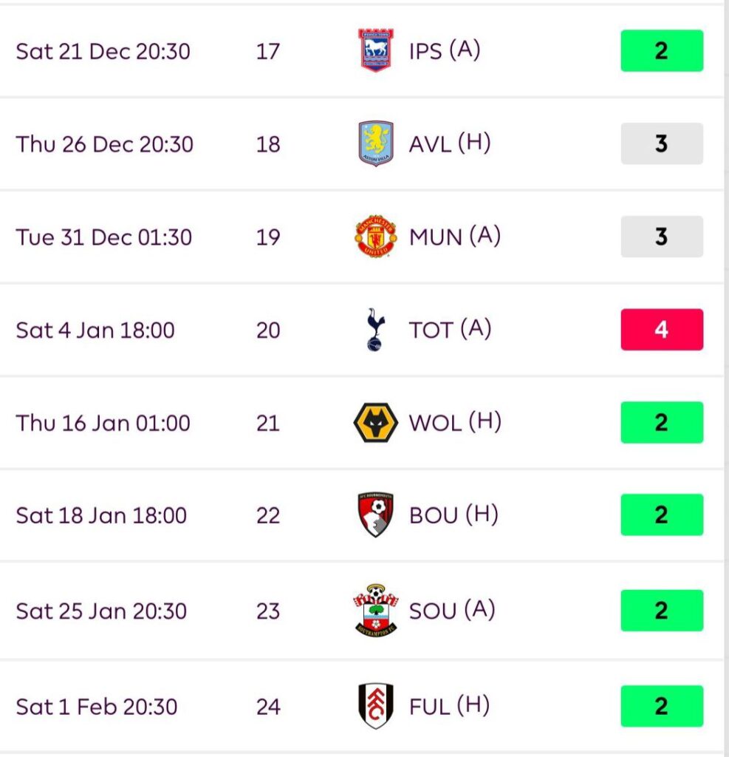Click the Aston Villa club crest
The height and width of the screenshot is (757, 729).
coord(376,143)
